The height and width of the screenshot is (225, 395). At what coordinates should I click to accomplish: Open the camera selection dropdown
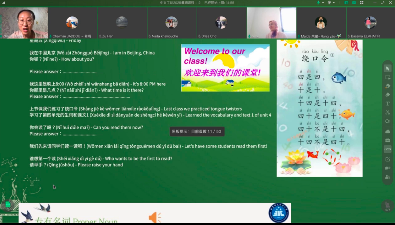[334, 3]
